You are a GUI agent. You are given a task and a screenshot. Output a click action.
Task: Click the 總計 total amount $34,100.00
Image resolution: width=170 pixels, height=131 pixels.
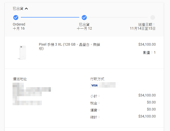147,116
